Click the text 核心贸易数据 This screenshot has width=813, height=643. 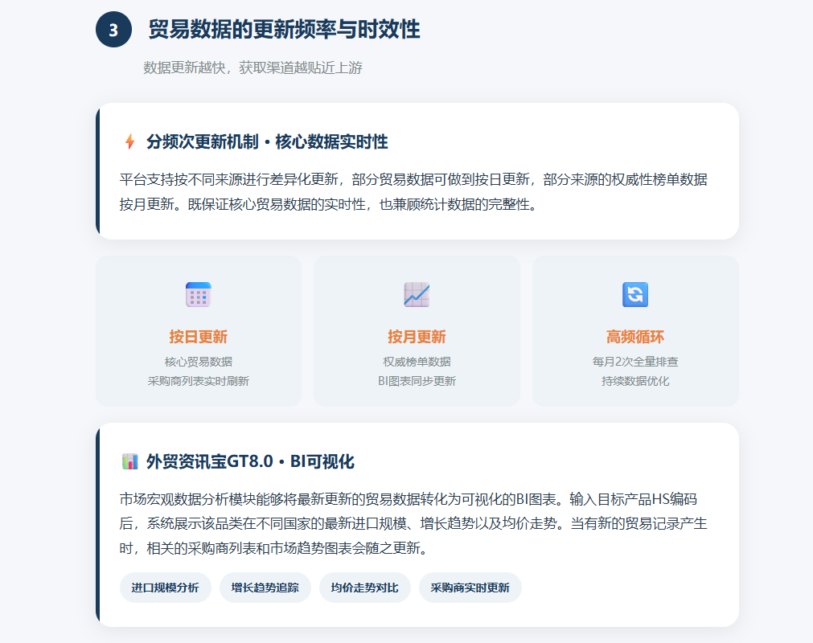tap(199, 362)
